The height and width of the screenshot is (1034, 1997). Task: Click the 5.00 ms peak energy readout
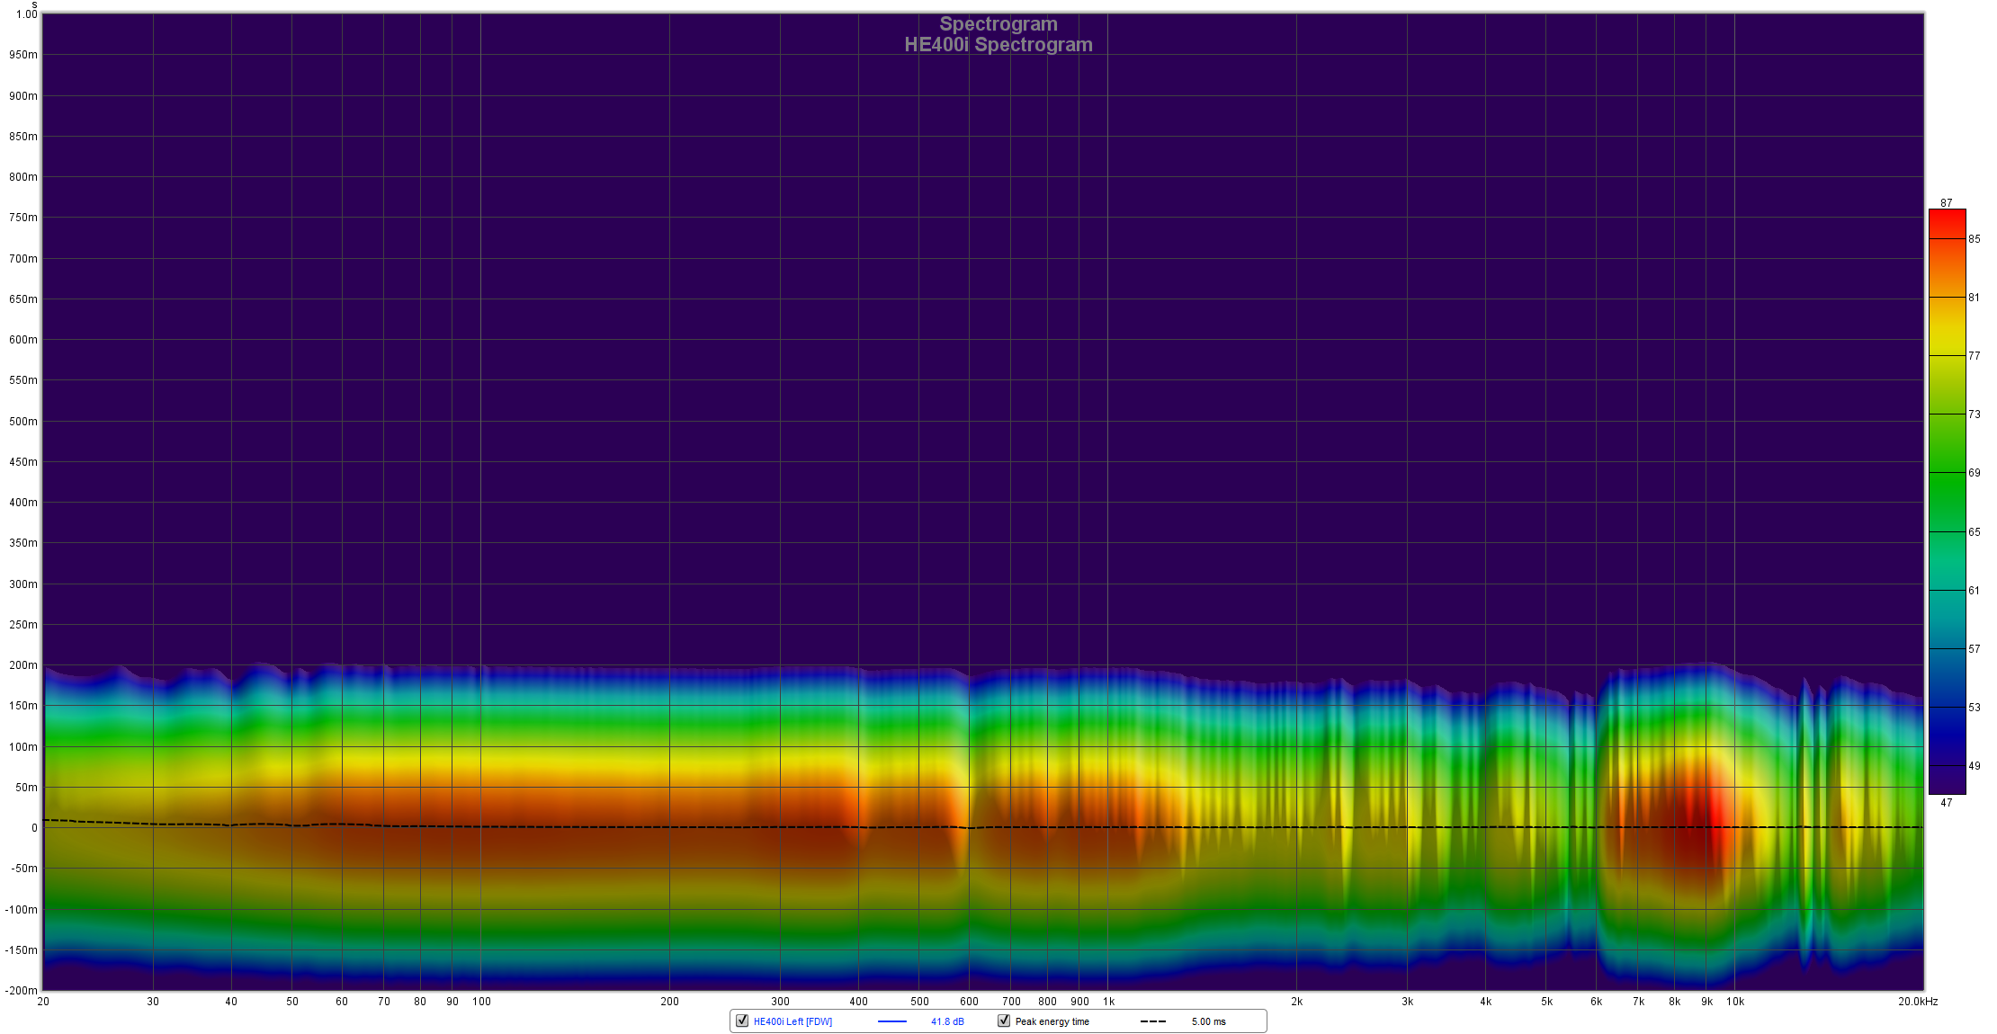pos(1208,1021)
